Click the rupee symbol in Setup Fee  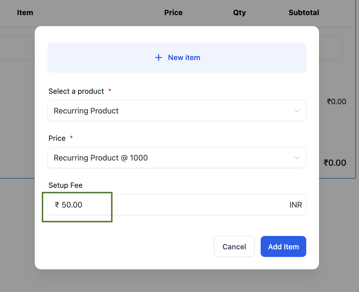[57, 205]
